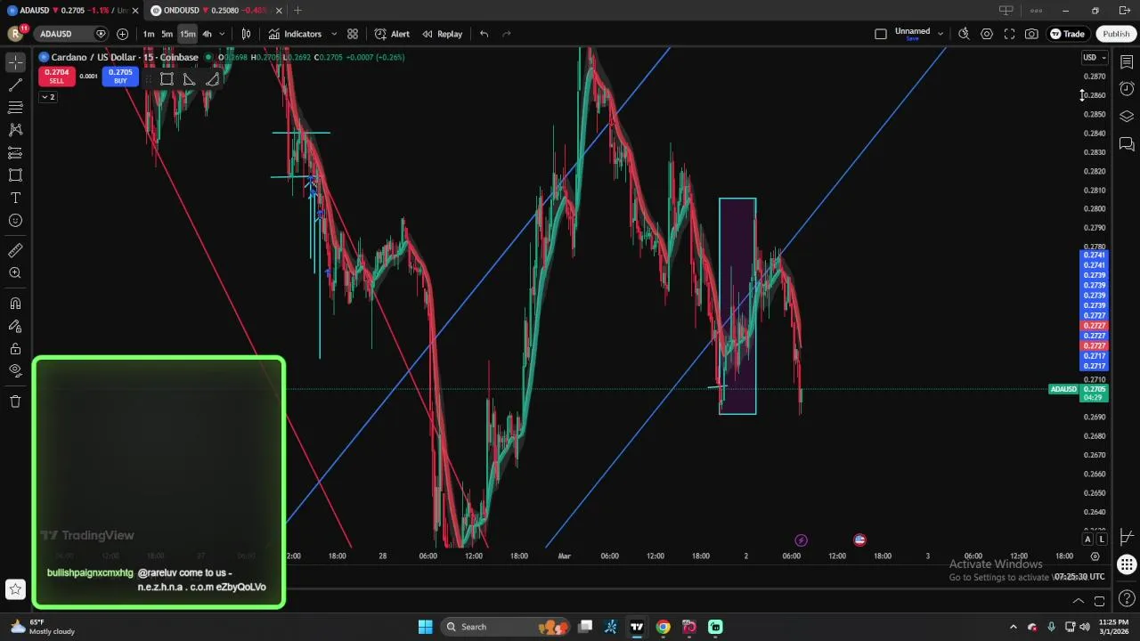Click the blue 0.2705 BUY button

pyautogui.click(x=120, y=77)
